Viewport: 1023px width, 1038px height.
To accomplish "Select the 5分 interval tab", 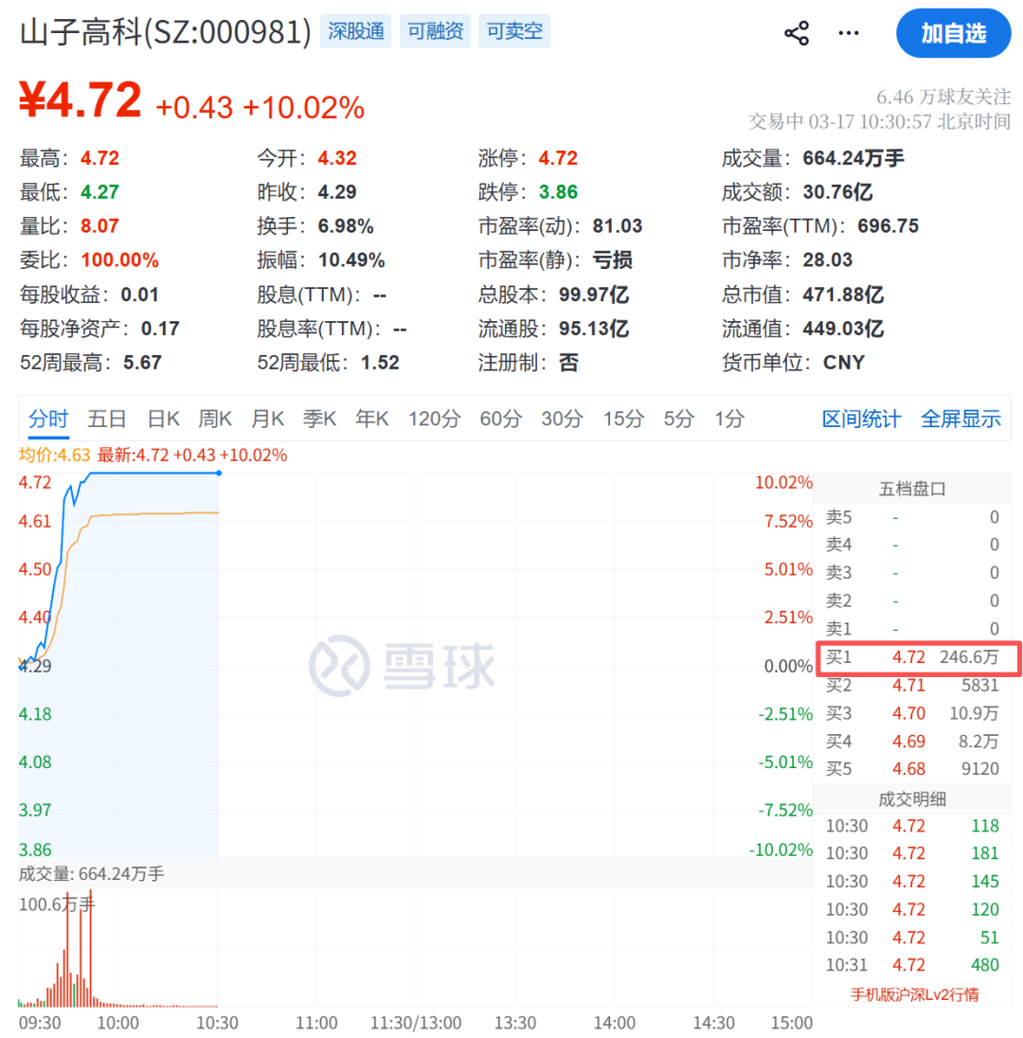I will pos(677,419).
